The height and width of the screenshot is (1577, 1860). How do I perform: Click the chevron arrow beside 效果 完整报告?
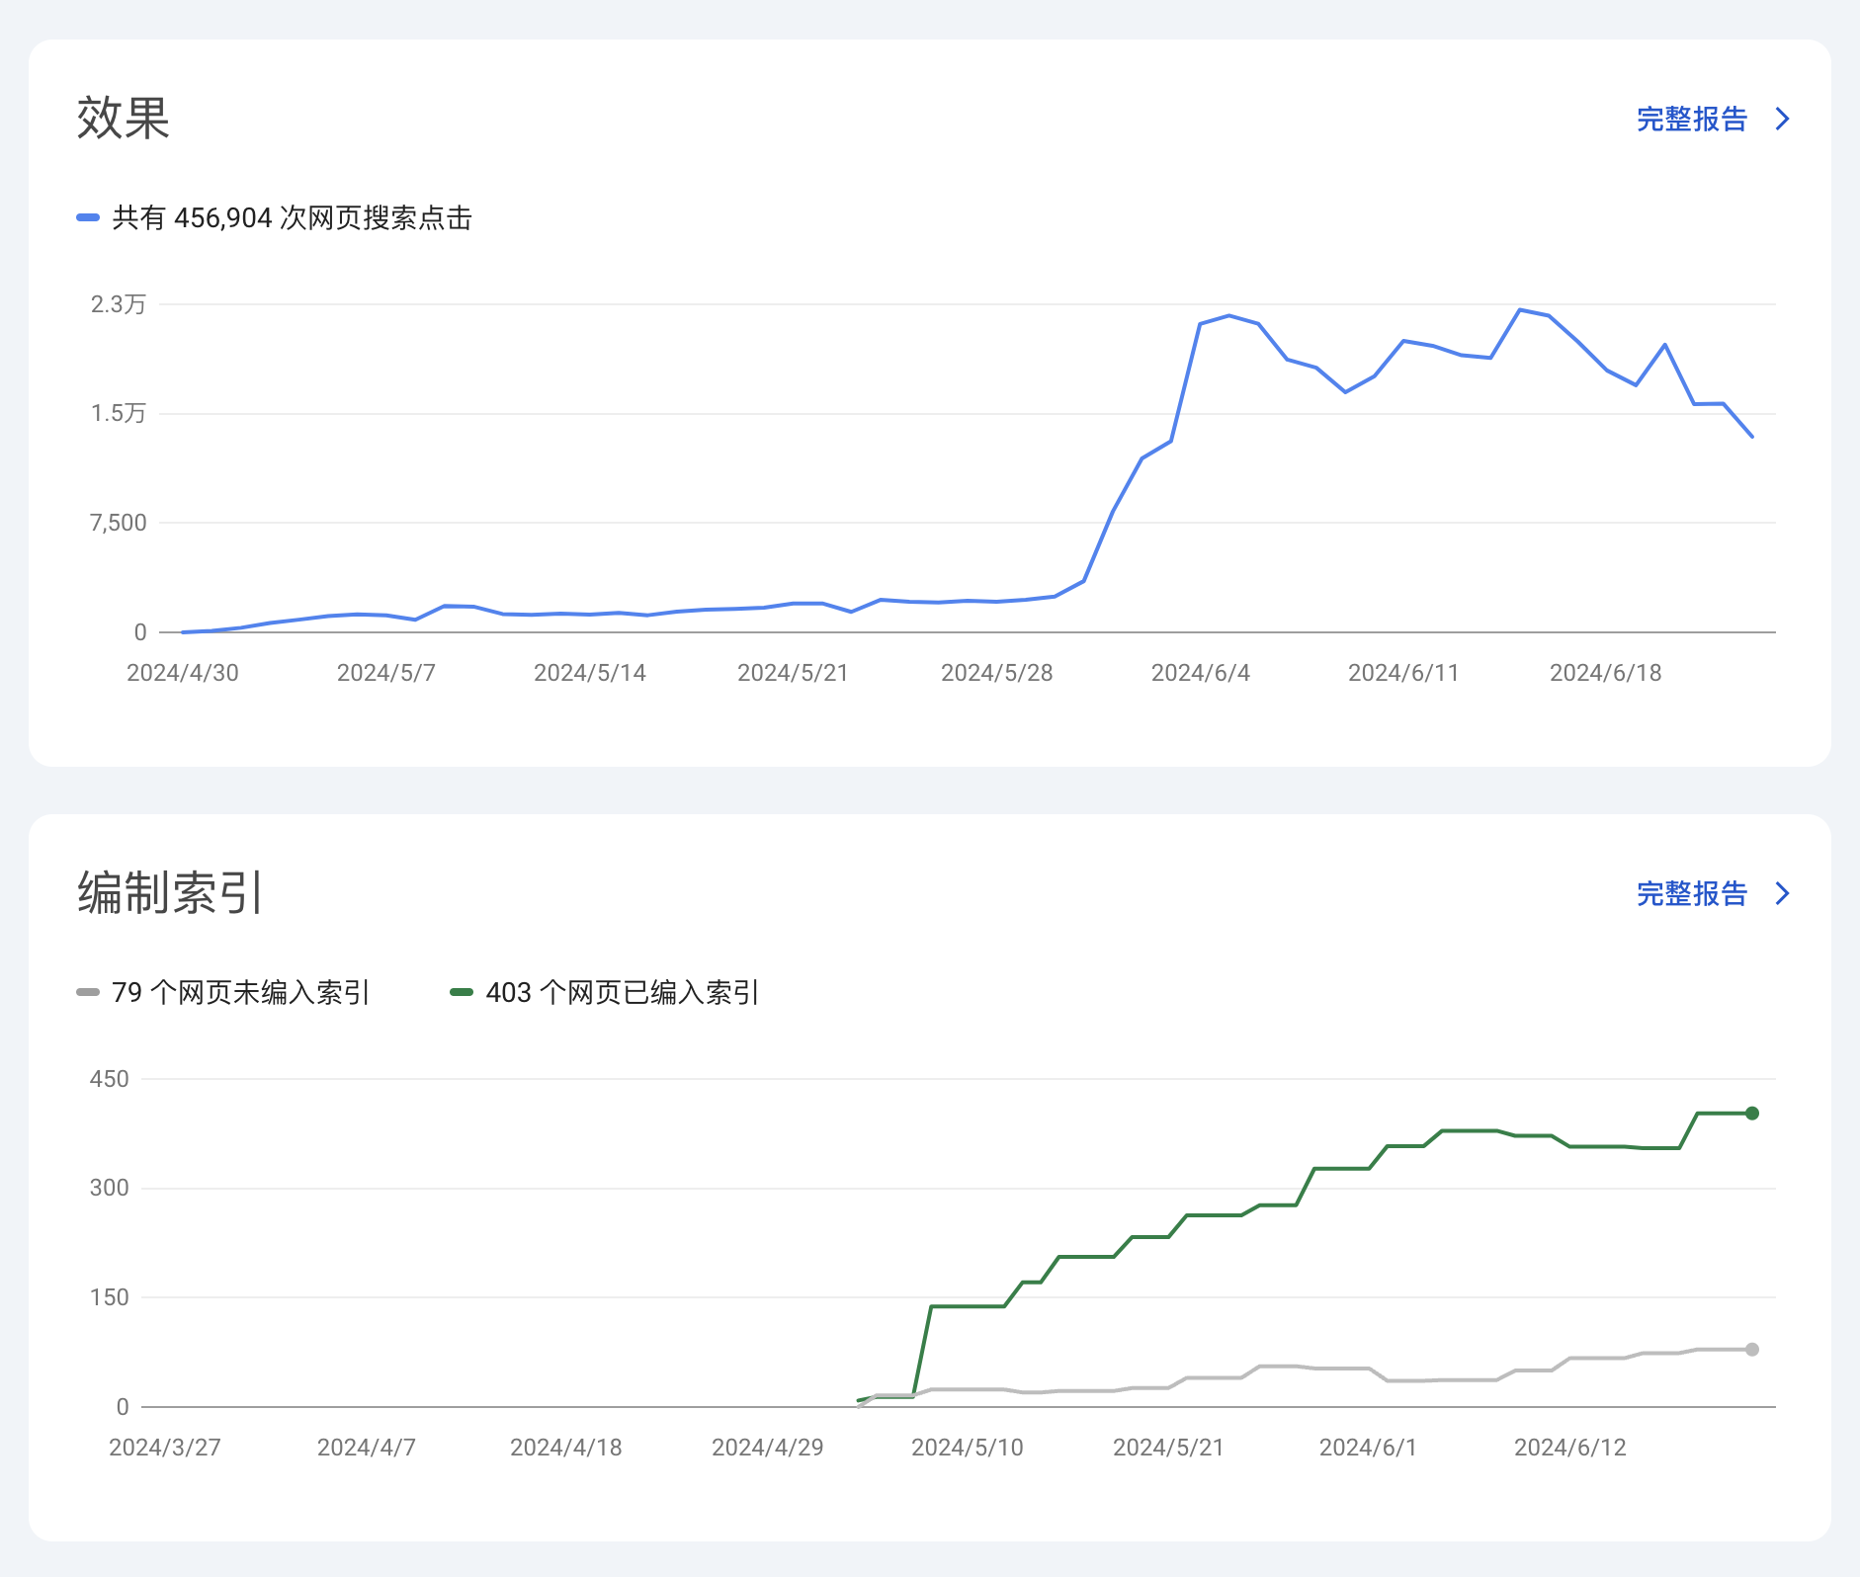click(x=1783, y=120)
